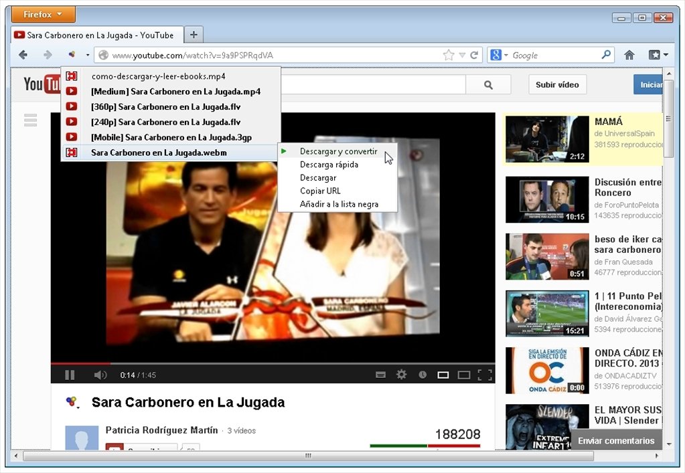Screen dimensions: 685x473
Task: Mute the video volume speaker
Action: click(100, 375)
